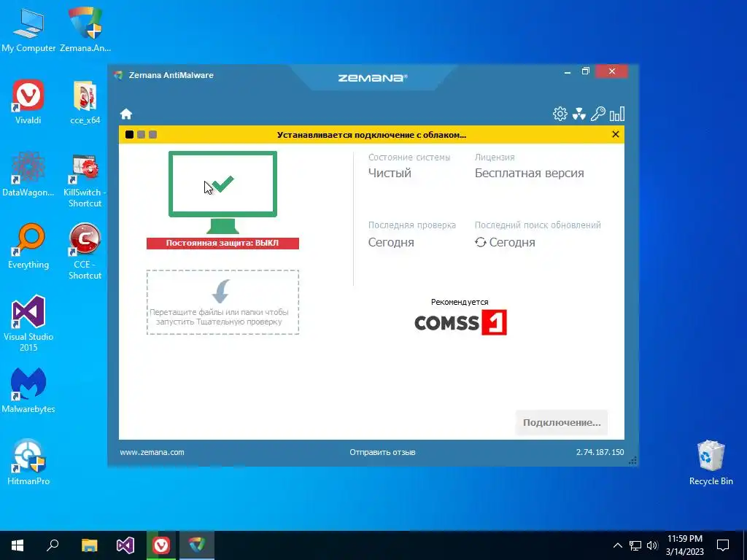Open Zemana settings gear icon
Screen dimensions: 747x560
(x=560, y=114)
